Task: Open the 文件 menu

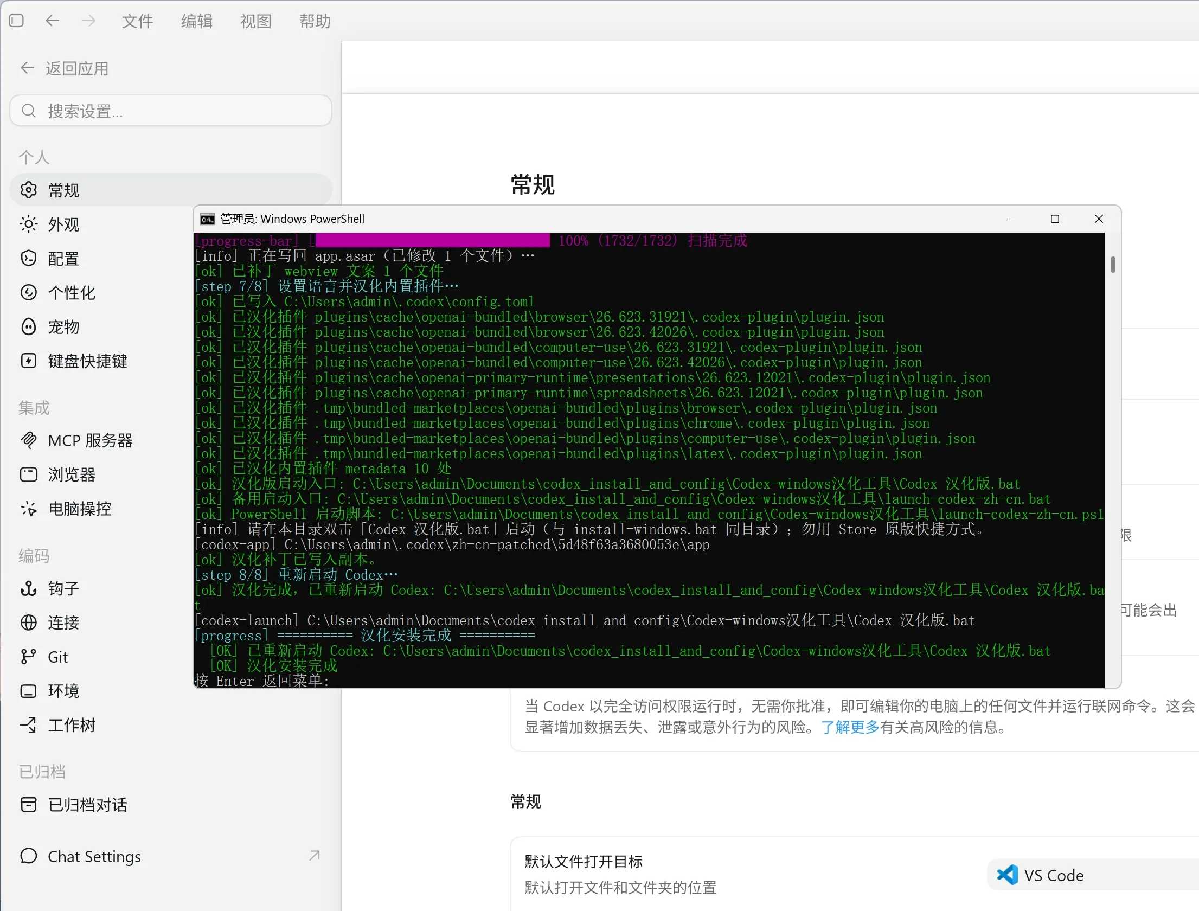Action: click(x=137, y=21)
